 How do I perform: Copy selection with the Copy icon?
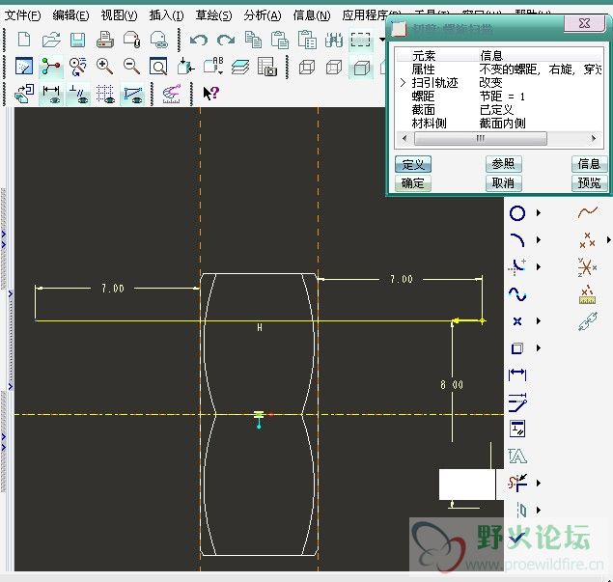253,40
